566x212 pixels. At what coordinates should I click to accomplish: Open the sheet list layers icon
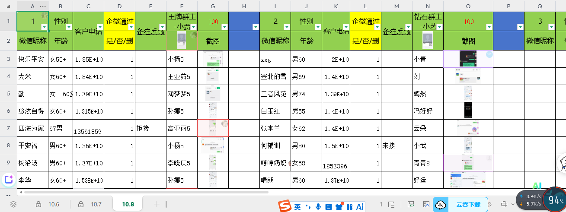(x=13, y=204)
